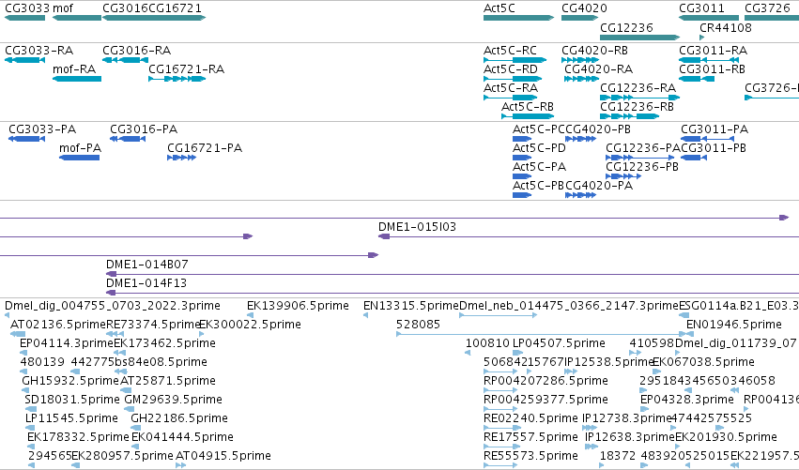Select the EK173462.5prime EST label
This screenshot has height=470, width=799.
pos(164,343)
